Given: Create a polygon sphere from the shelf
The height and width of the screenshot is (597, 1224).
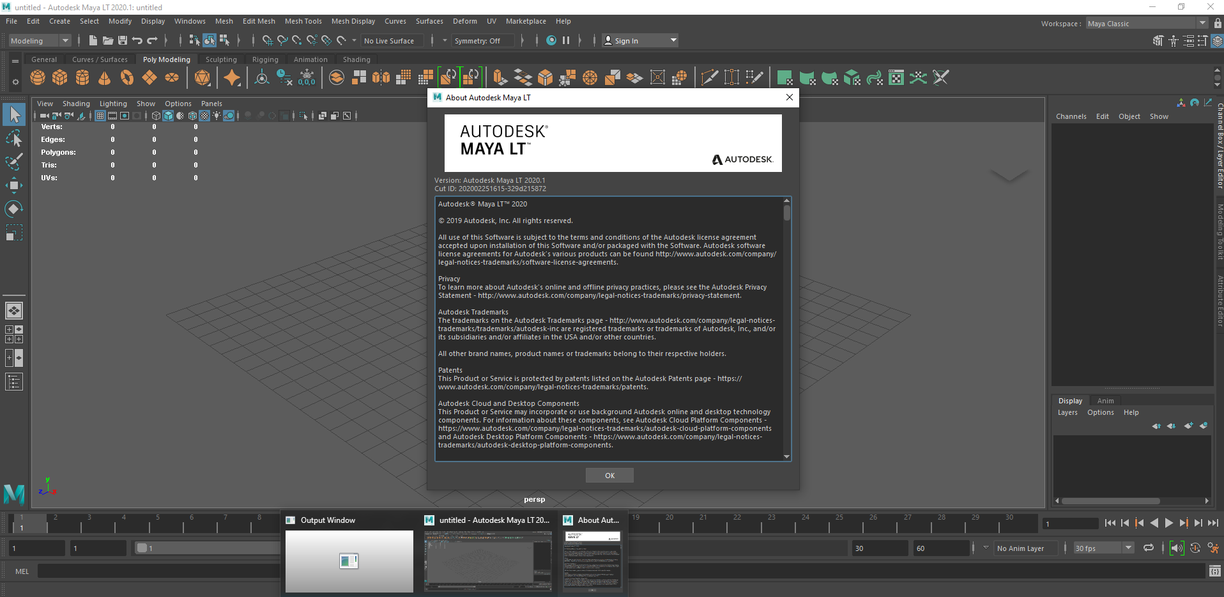Looking at the screenshot, I should point(38,78).
